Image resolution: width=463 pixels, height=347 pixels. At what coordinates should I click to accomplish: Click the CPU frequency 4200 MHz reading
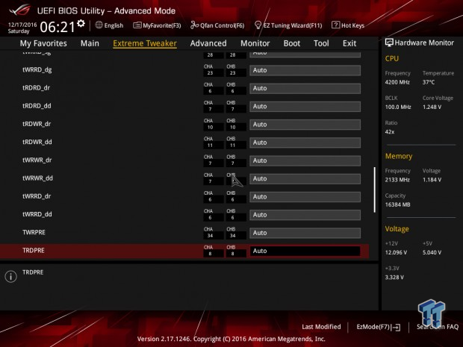[397, 82]
